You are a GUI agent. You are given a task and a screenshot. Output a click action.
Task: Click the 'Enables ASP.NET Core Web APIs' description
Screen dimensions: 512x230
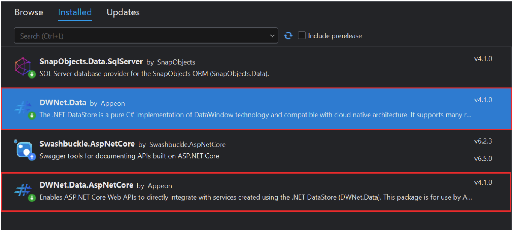pyautogui.click(x=255, y=197)
